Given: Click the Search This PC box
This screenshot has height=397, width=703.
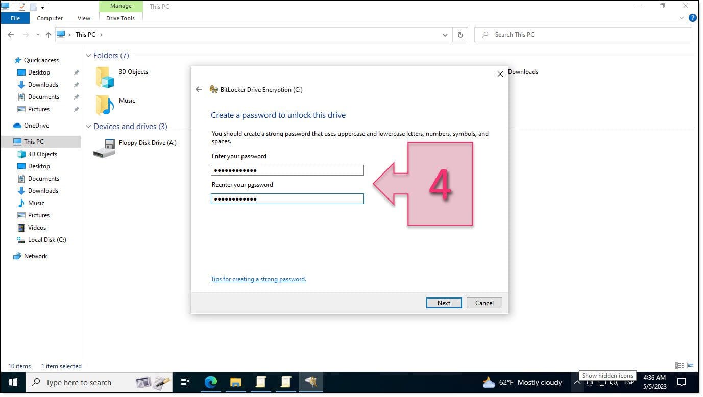Looking at the screenshot, I should (584, 35).
